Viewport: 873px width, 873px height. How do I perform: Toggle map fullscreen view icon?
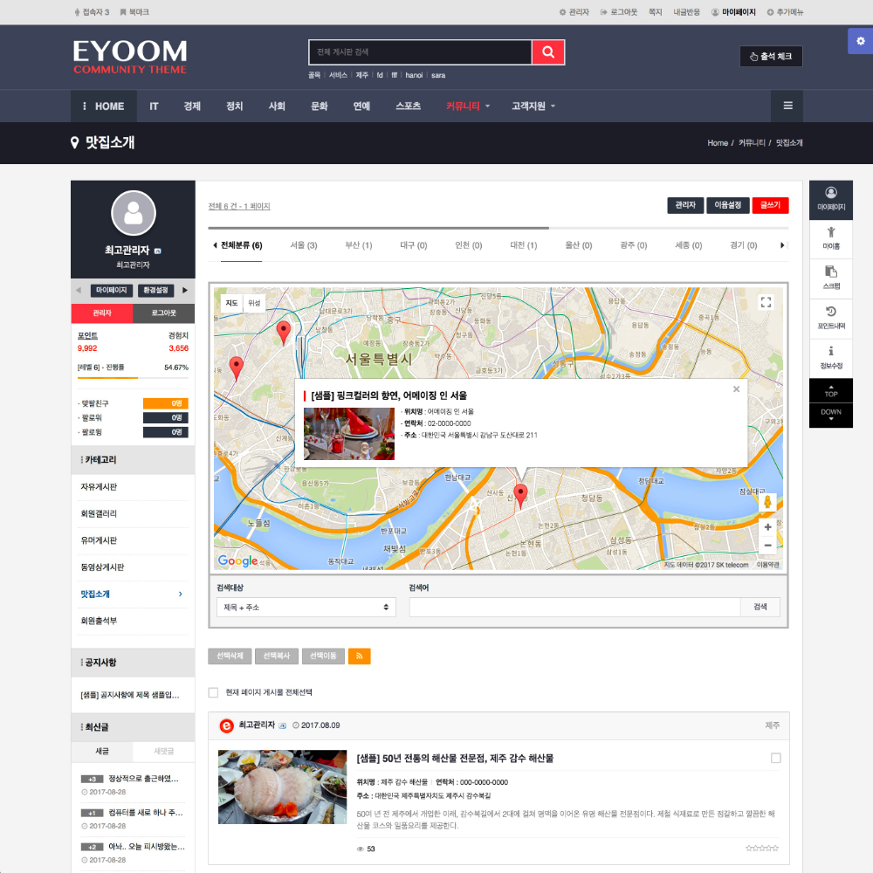(x=766, y=302)
